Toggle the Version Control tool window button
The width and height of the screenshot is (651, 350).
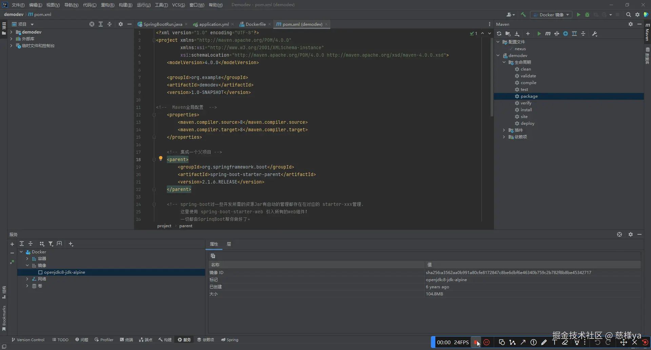(28, 339)
